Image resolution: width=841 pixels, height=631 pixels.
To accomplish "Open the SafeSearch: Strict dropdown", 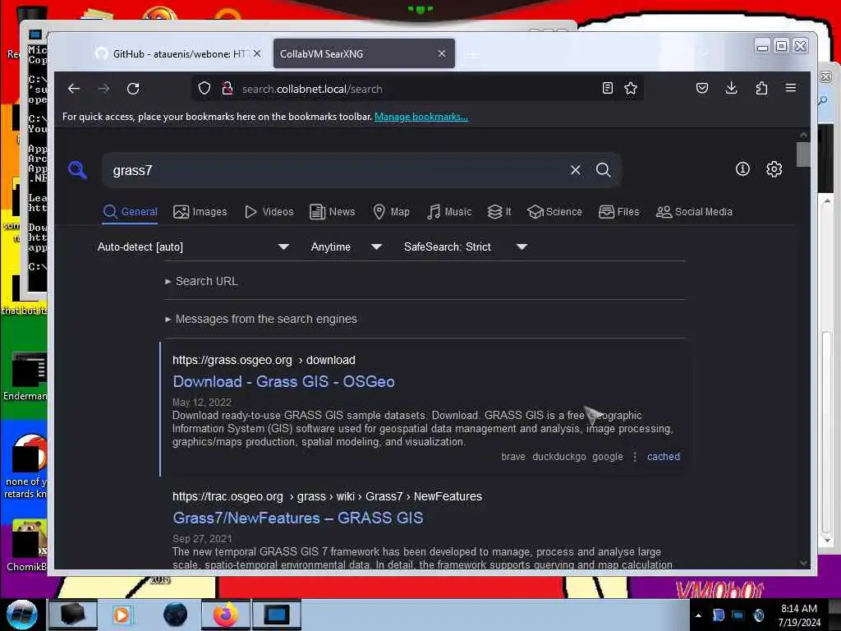I will pos(465,246).
